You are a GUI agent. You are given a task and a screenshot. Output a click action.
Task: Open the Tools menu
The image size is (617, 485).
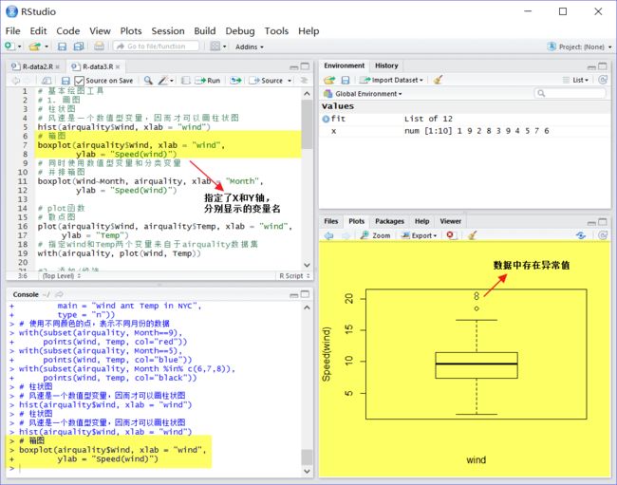tap(276, 30)
